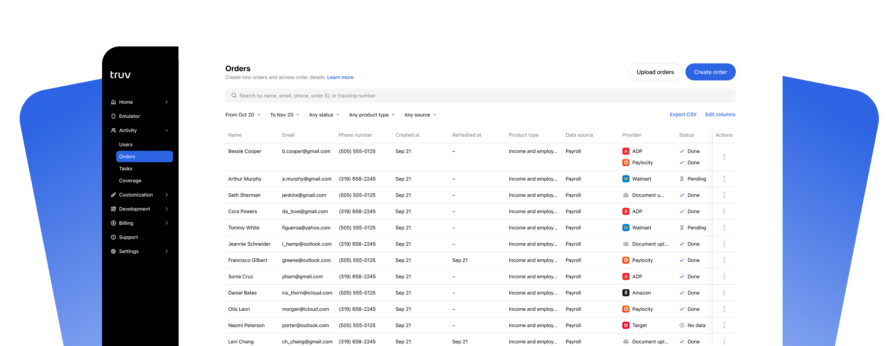The image size is (893, 346).
Task: Open the Emulator from the sidebar icon
Action: click(113, 116)
